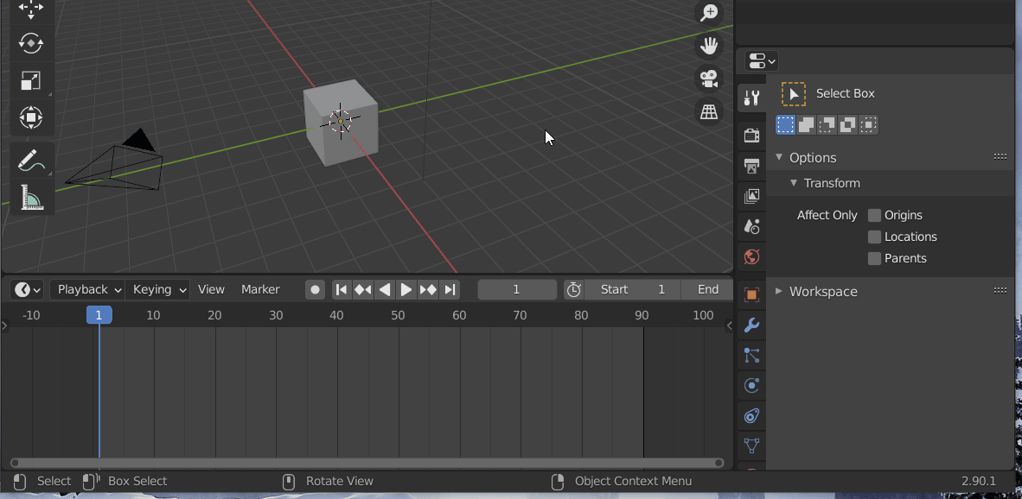Click the Options panel drag grip
Viewport: 1022px width, 499px height.
[1000, 157]
